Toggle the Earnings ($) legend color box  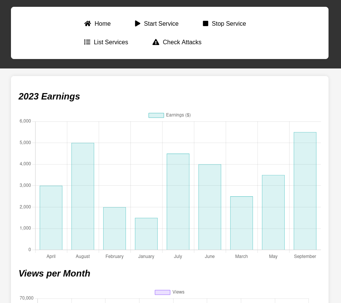coord(156,115)
